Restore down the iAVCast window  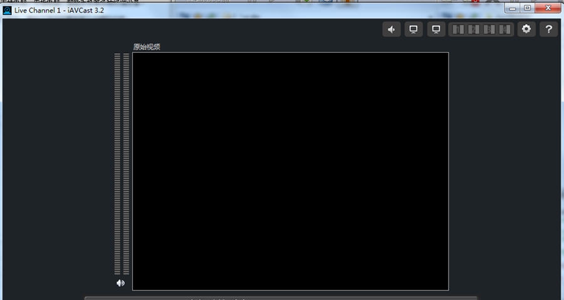[x=527, y=8]
